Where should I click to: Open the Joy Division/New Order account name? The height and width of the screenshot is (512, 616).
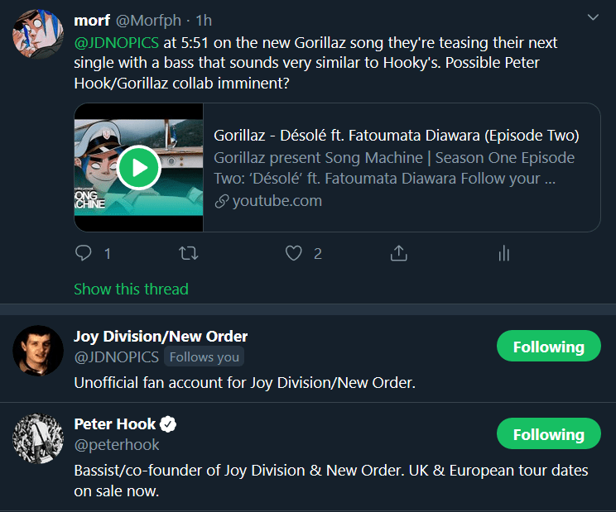click(161, 337)
